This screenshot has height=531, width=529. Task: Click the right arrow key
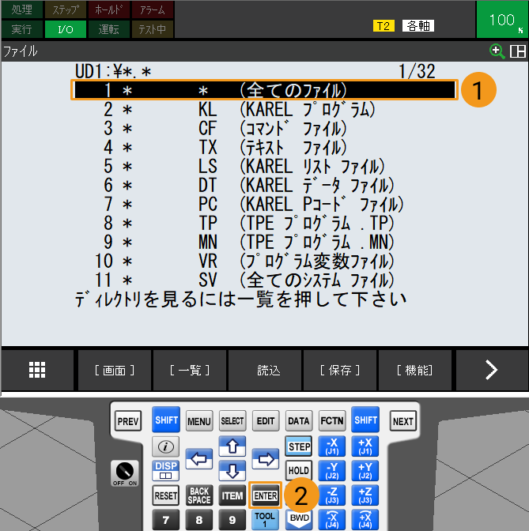click(x=266, y=459)
